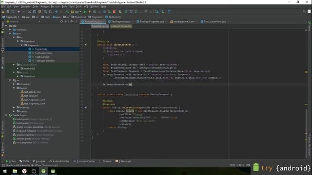Open File Explorer from the taskbar

click(15, 171)
